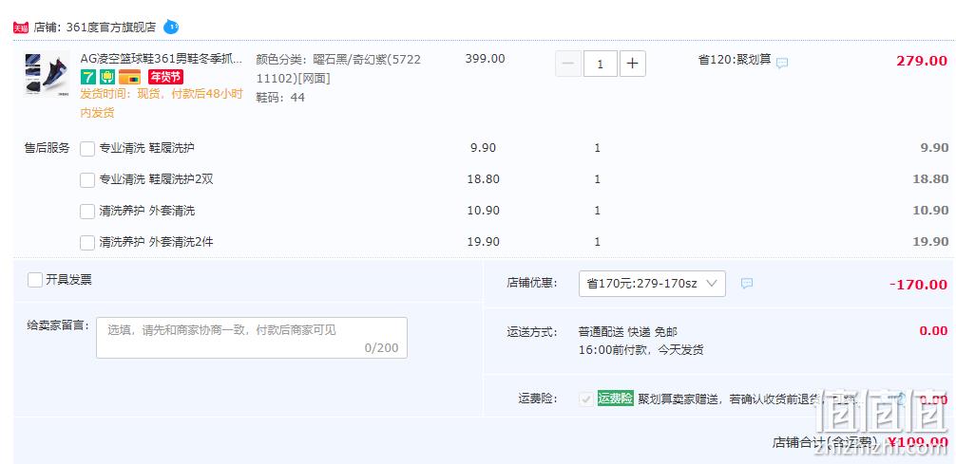Click the credit card payment badge
Viewport: 956px width, 464px height.
130,78
